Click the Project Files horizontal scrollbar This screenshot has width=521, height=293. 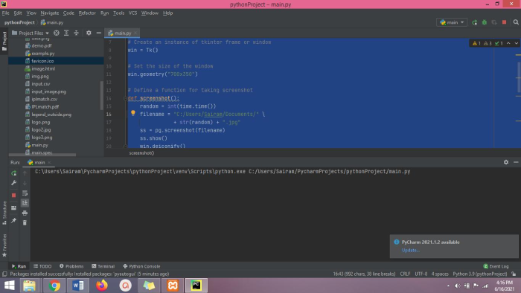pos(42,155)
